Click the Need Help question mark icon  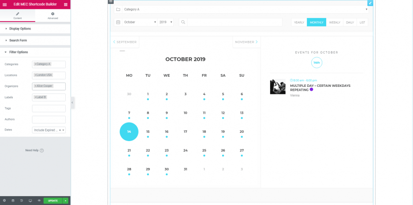41,150
